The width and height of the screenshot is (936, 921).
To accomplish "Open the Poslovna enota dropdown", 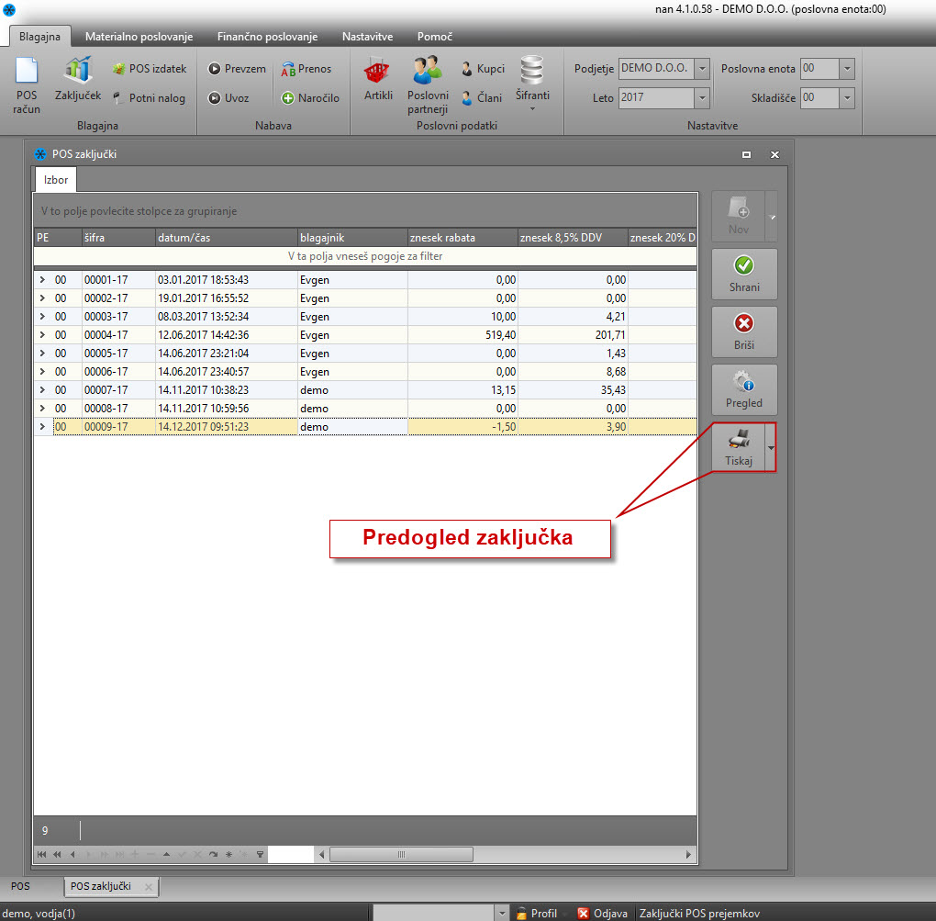I will point(847,68).
